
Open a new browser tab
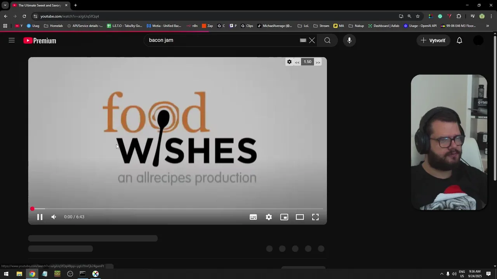click(x=75, y=5)
